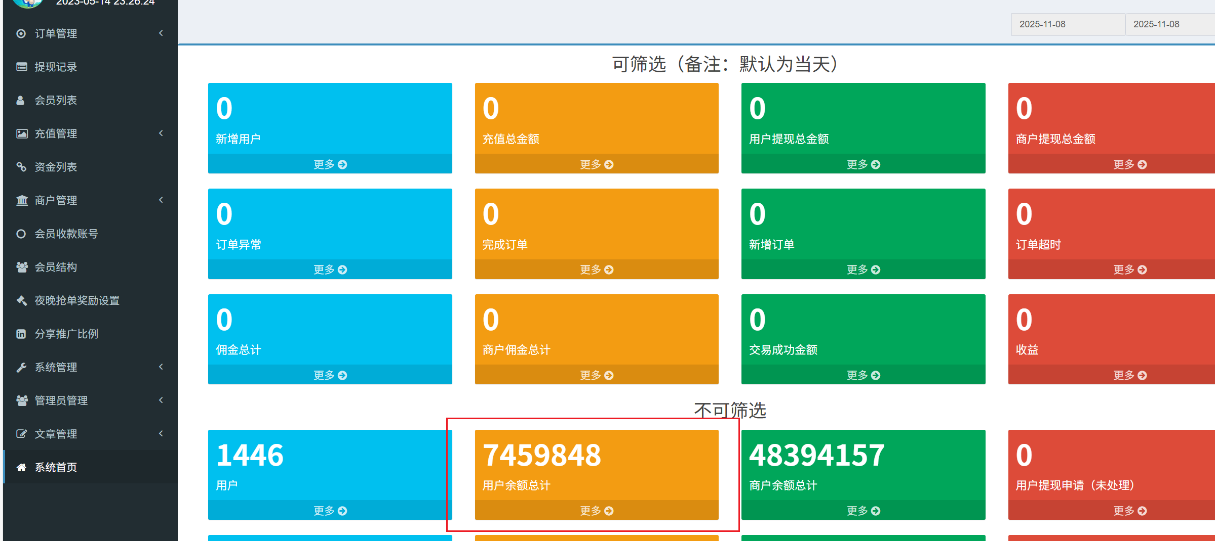Expand the 订单管理 submenu chevron
Image resolution: width=1215 pixels, height=541 pixels.
click(x=161, y=33)
